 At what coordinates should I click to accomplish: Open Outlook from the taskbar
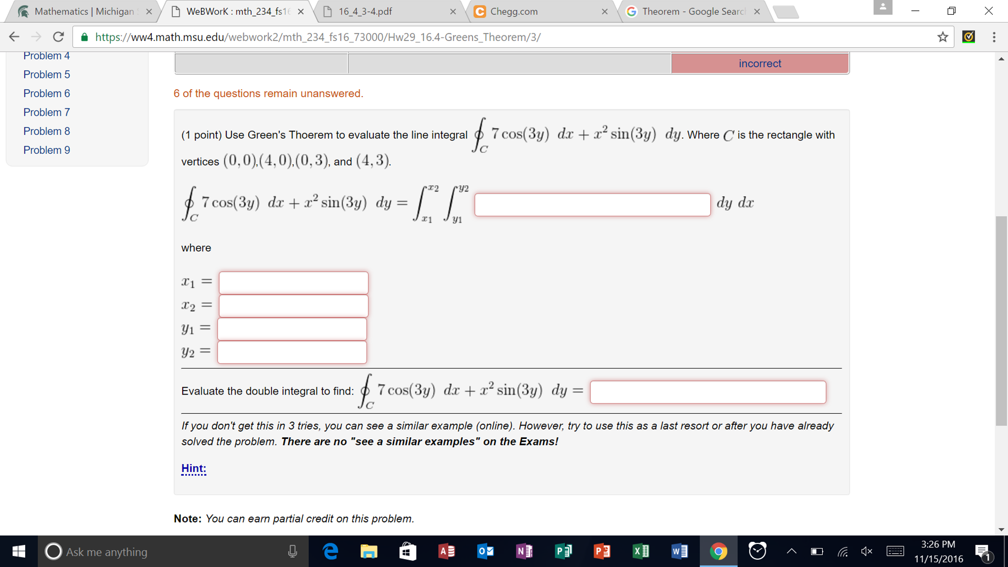[485, 551]
